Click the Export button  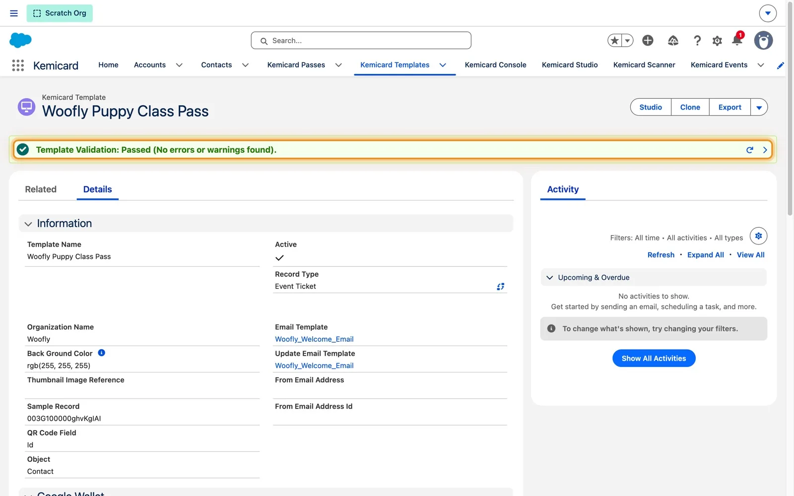pos(729,107)
